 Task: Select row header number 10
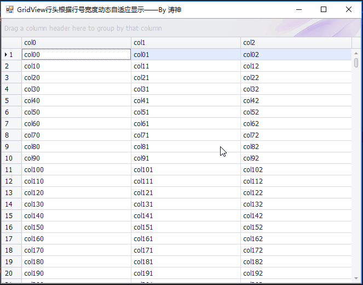tap(11, 158)
